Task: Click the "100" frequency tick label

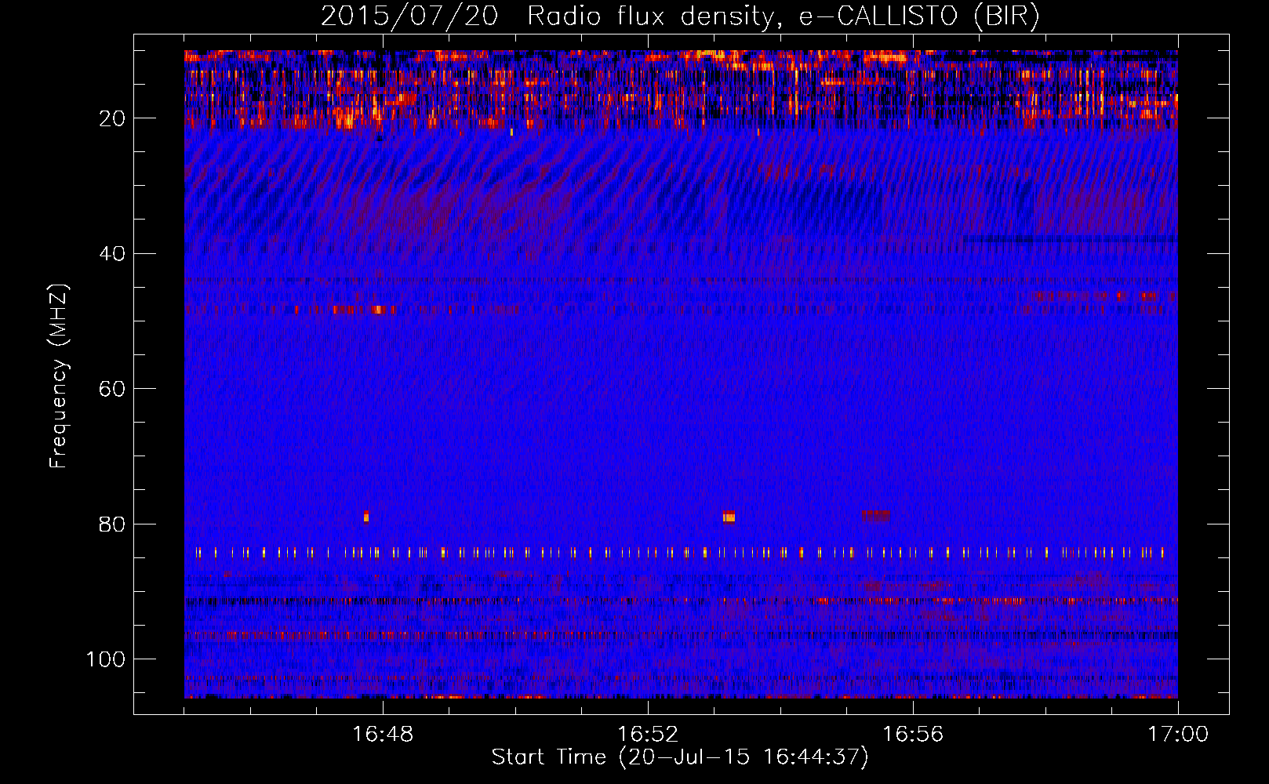Action: 106,659
